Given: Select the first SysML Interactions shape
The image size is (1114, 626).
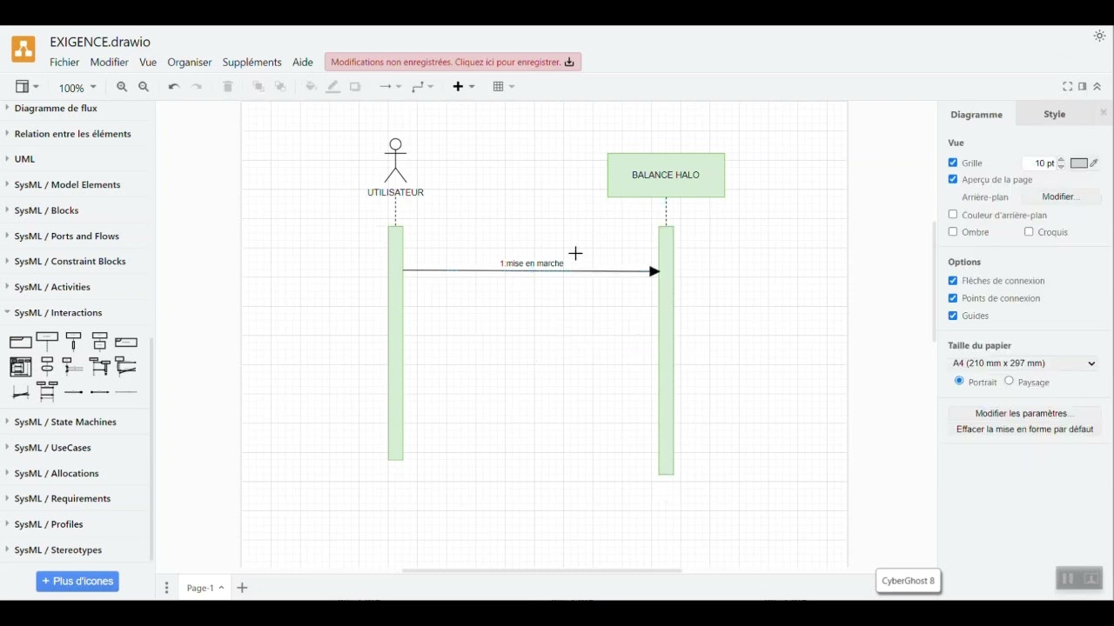Looking at the screenshot, I should pos(21,343).
